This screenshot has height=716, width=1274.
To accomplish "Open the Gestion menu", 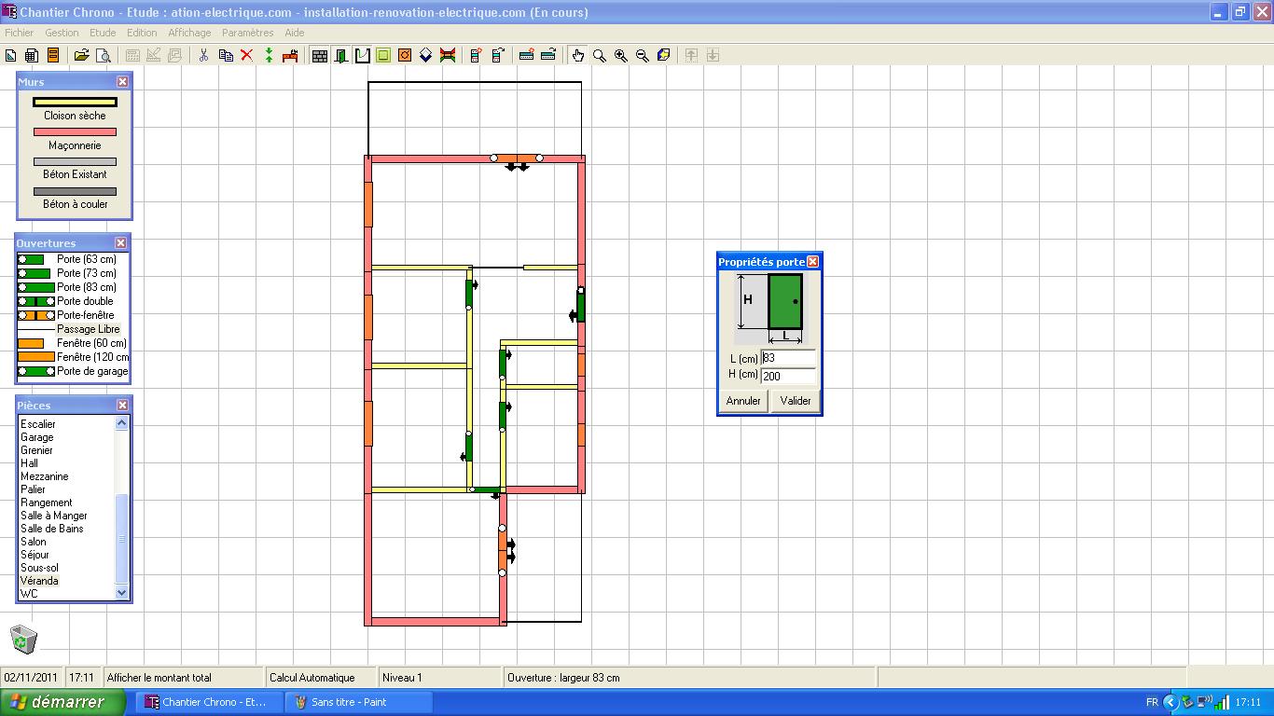I will [62, 33].
